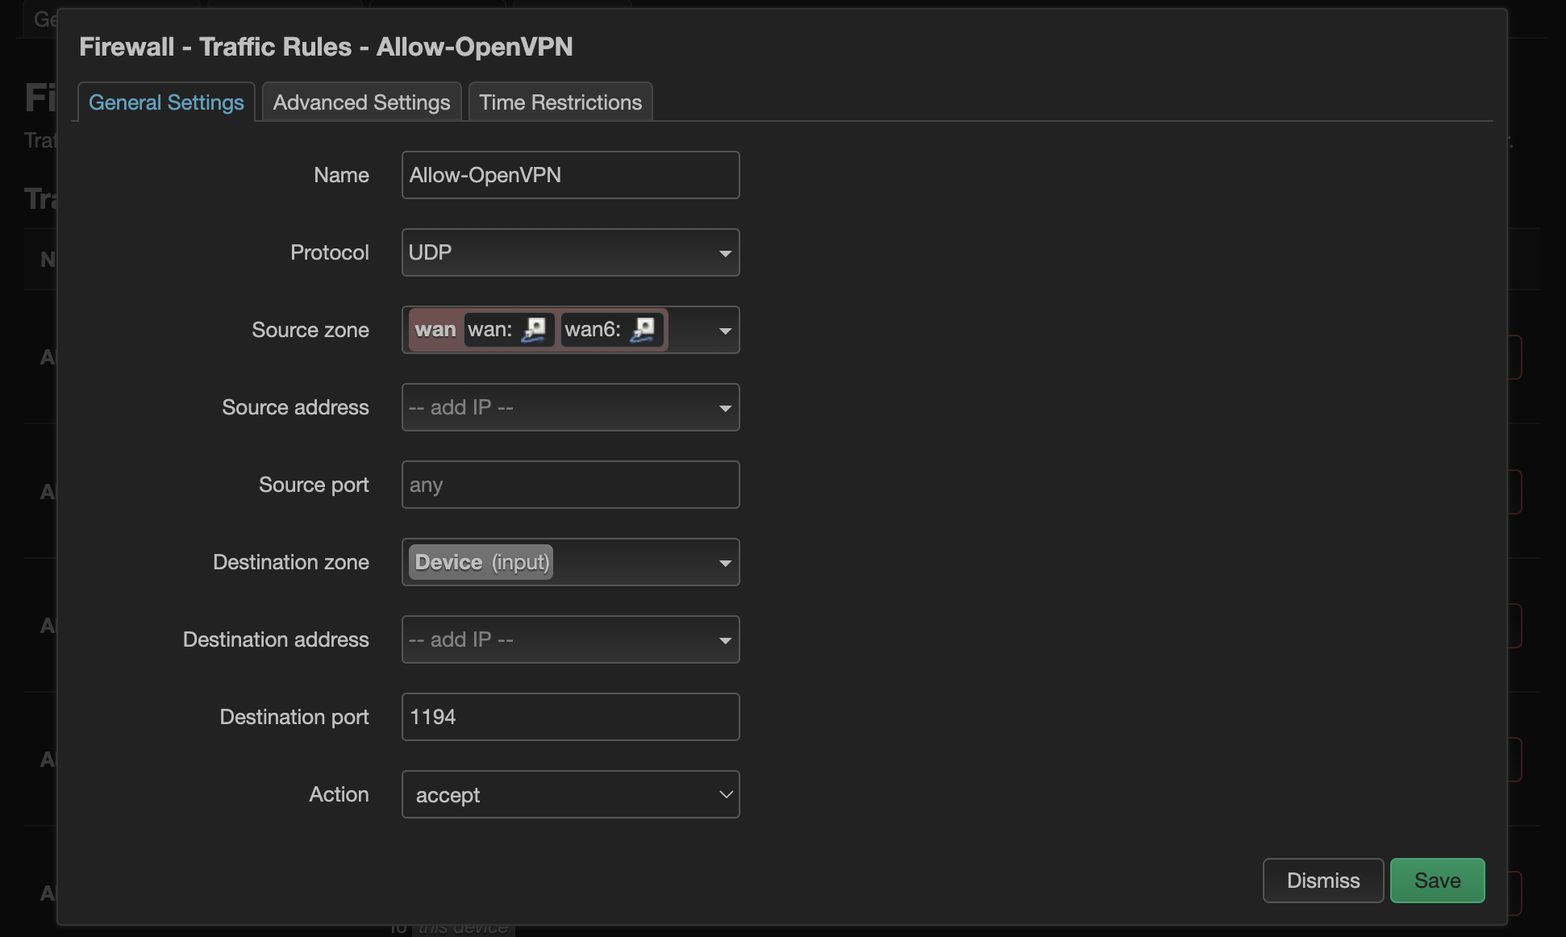This screenshot has height=937, width=1566.
Task: Click the Save button
Action: [1437, 881]
